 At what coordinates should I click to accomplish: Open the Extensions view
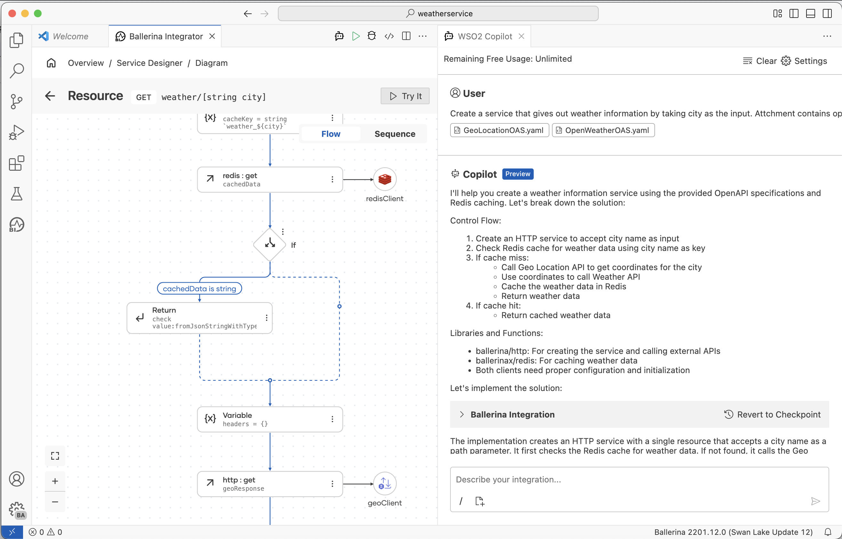16,163
